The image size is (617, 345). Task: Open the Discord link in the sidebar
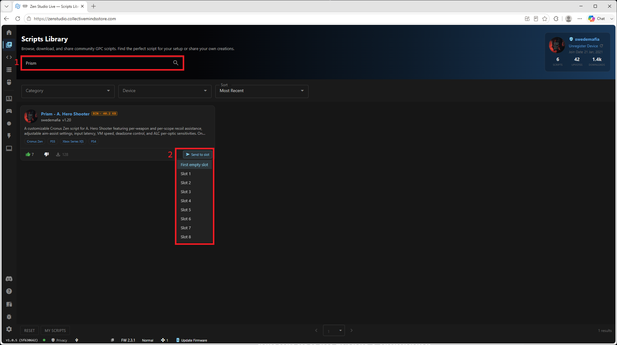coord(9,279)
